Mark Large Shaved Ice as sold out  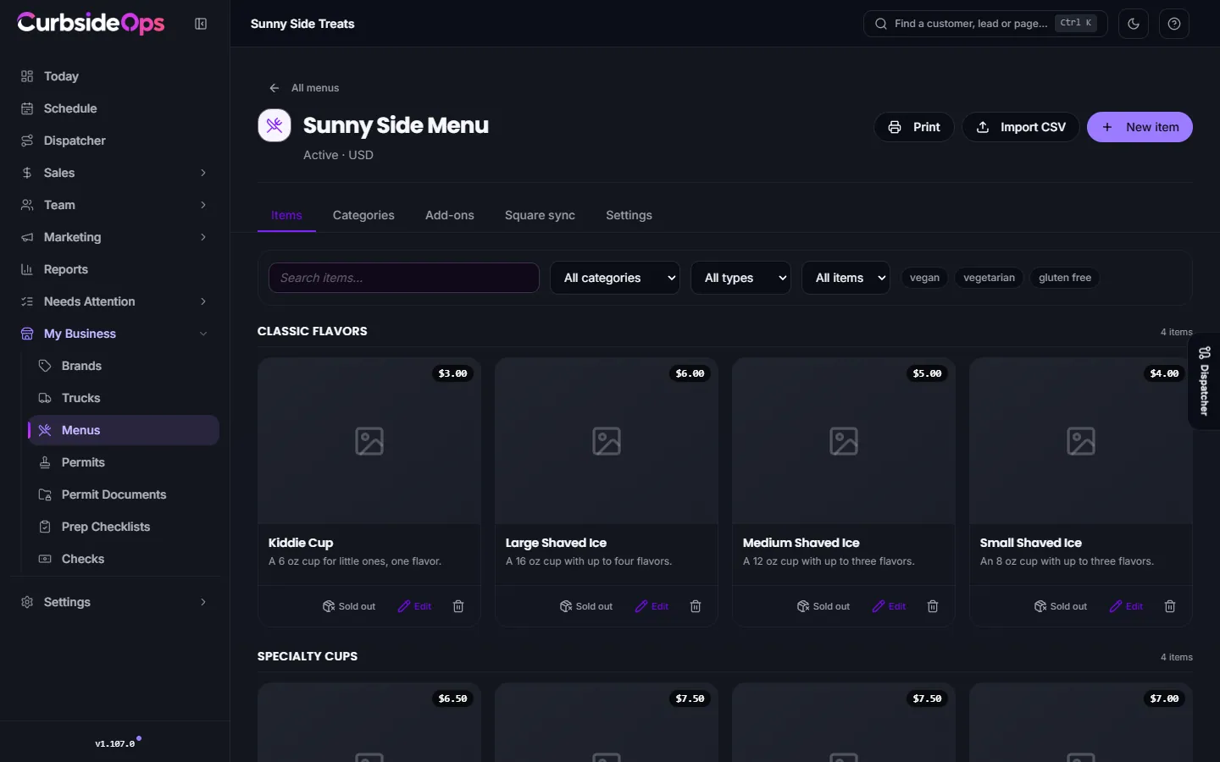pyautogui.click(x=586, y=606)
